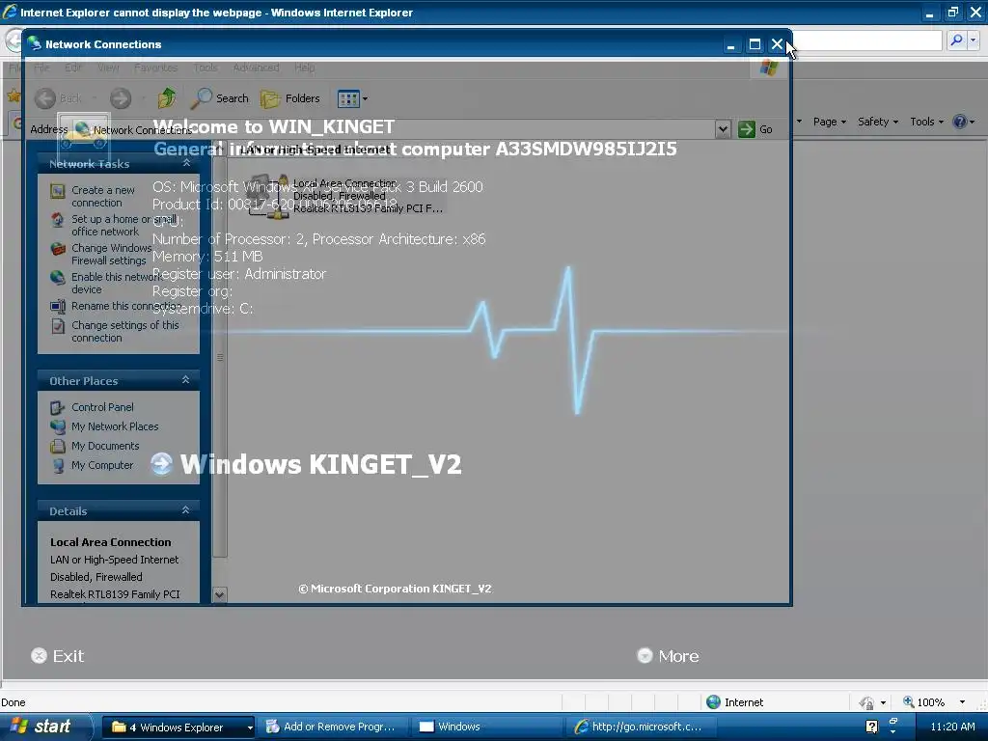
Task: Open Change Windows Firewall settings
Action: point(111,254)
